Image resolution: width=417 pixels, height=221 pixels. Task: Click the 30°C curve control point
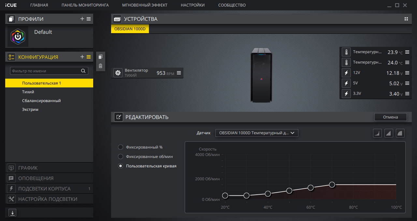point(247,196)
